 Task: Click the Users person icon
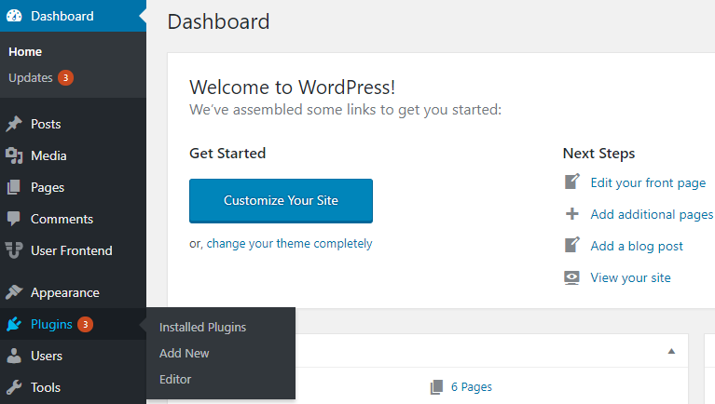(x=14, y=356)
